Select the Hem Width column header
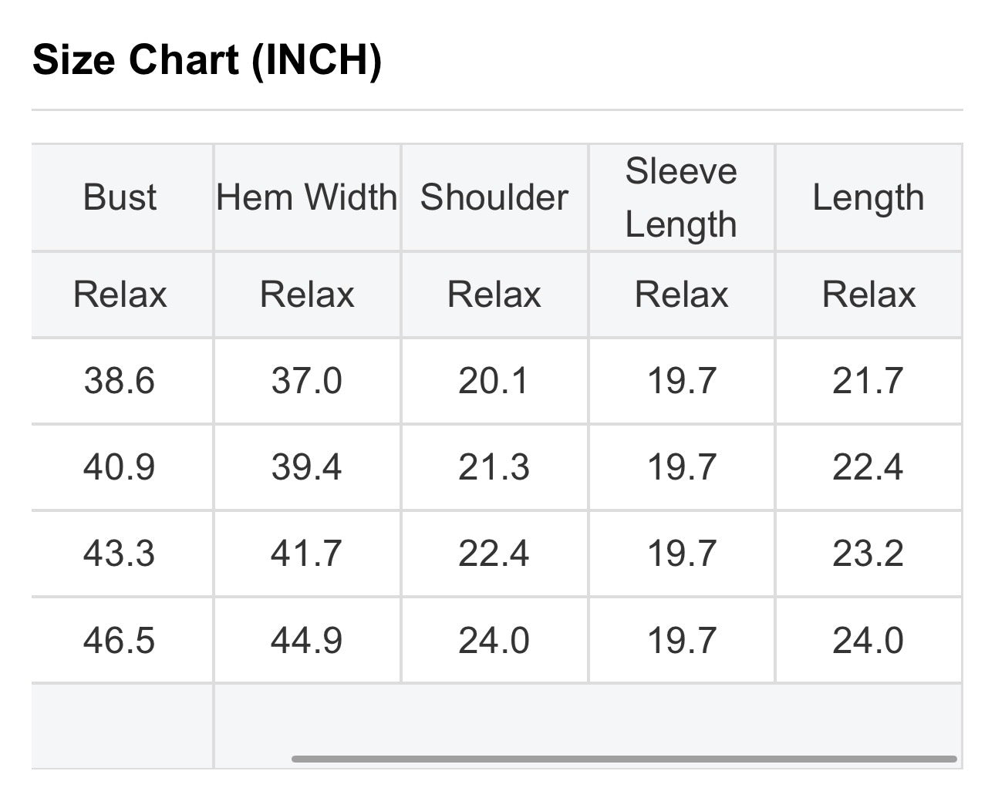This screenshot has width=995, height=798. click(307, 197)
